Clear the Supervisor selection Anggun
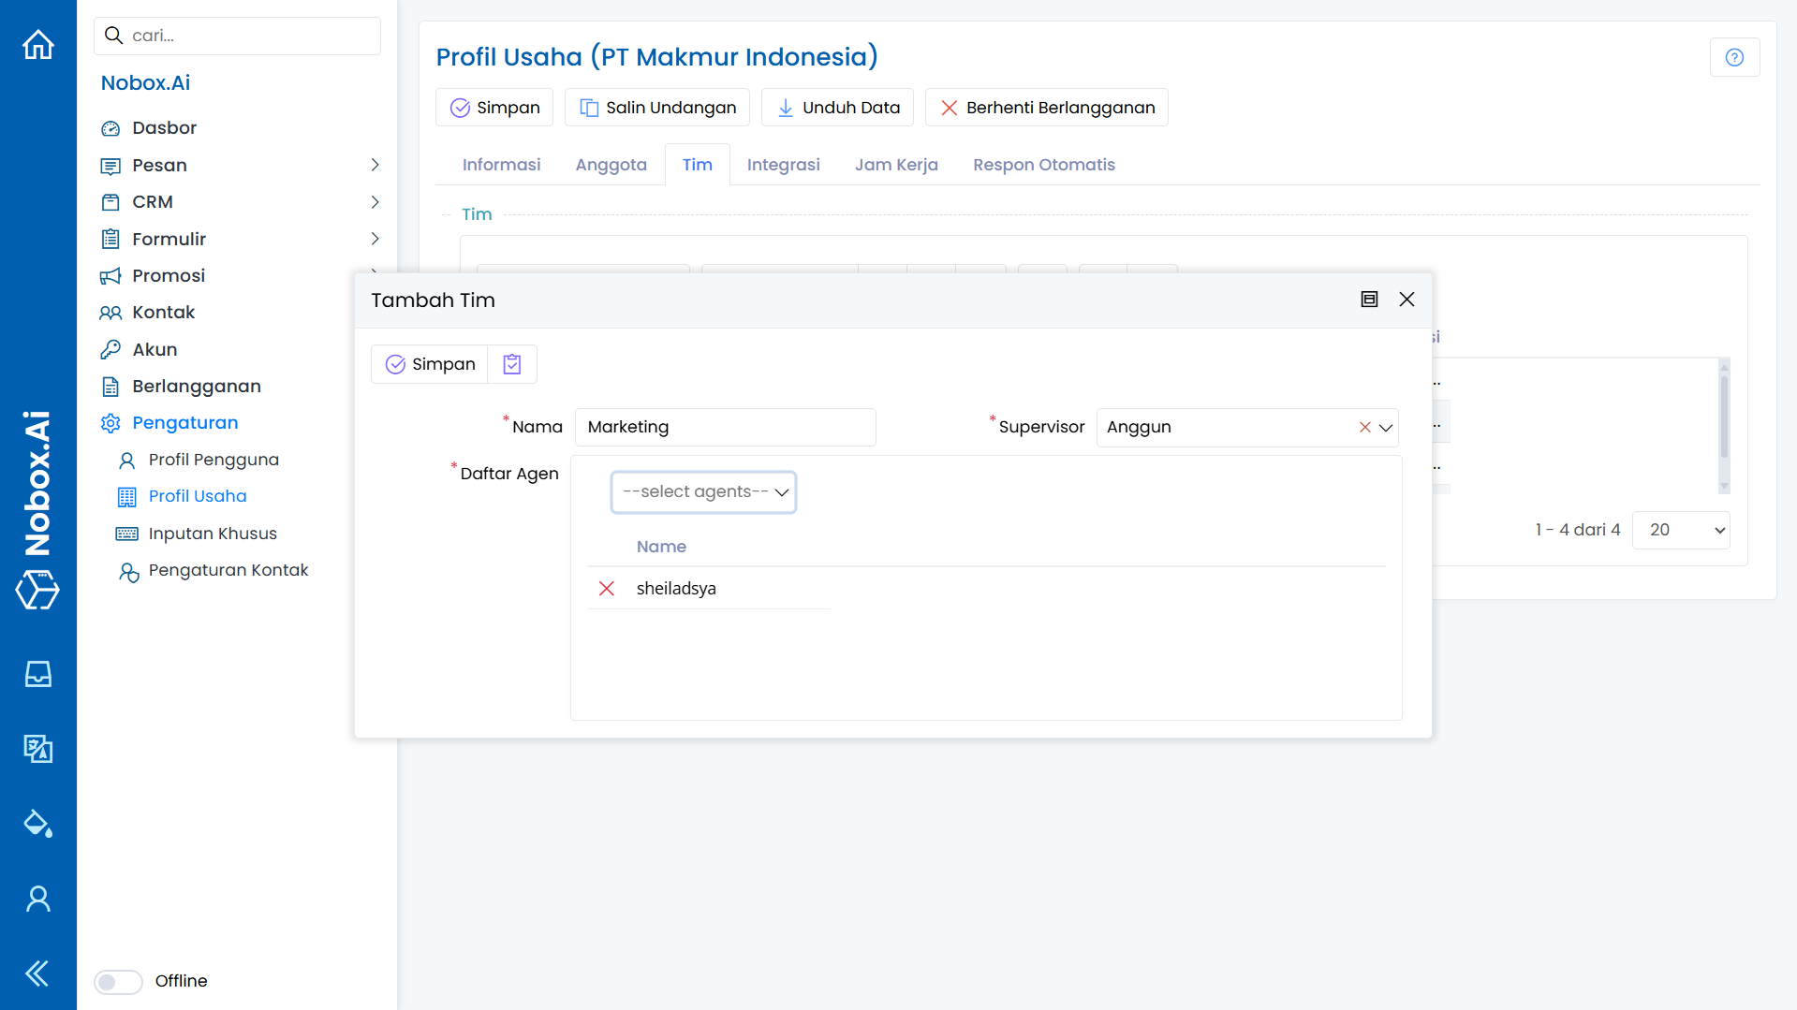Viewport: 1797px width, 1010px height. [1364, 428]
